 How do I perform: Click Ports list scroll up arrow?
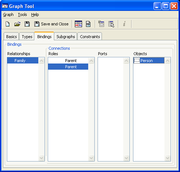pyautogui.click(x=126, y=61)
